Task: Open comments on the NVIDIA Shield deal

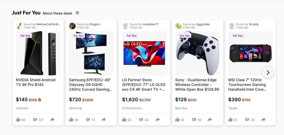Action: click(x=35, y=120)
